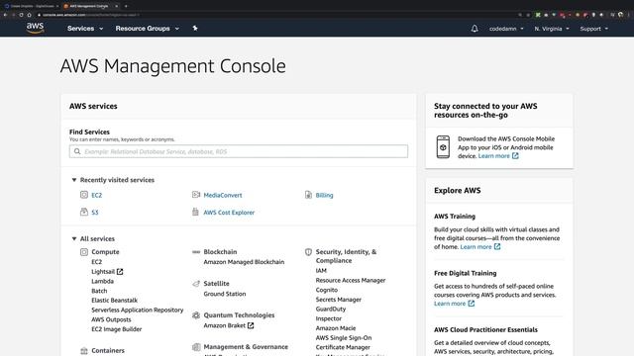Viewport: 634px width, 356px height.
Task: Open Lambda service
Action: pos(102,281)
